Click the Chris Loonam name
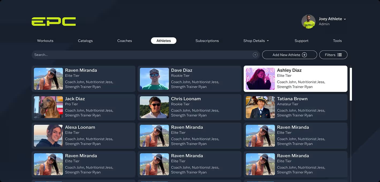The height and width of the screenshot is (182, 380). click(x=186, y=99)
